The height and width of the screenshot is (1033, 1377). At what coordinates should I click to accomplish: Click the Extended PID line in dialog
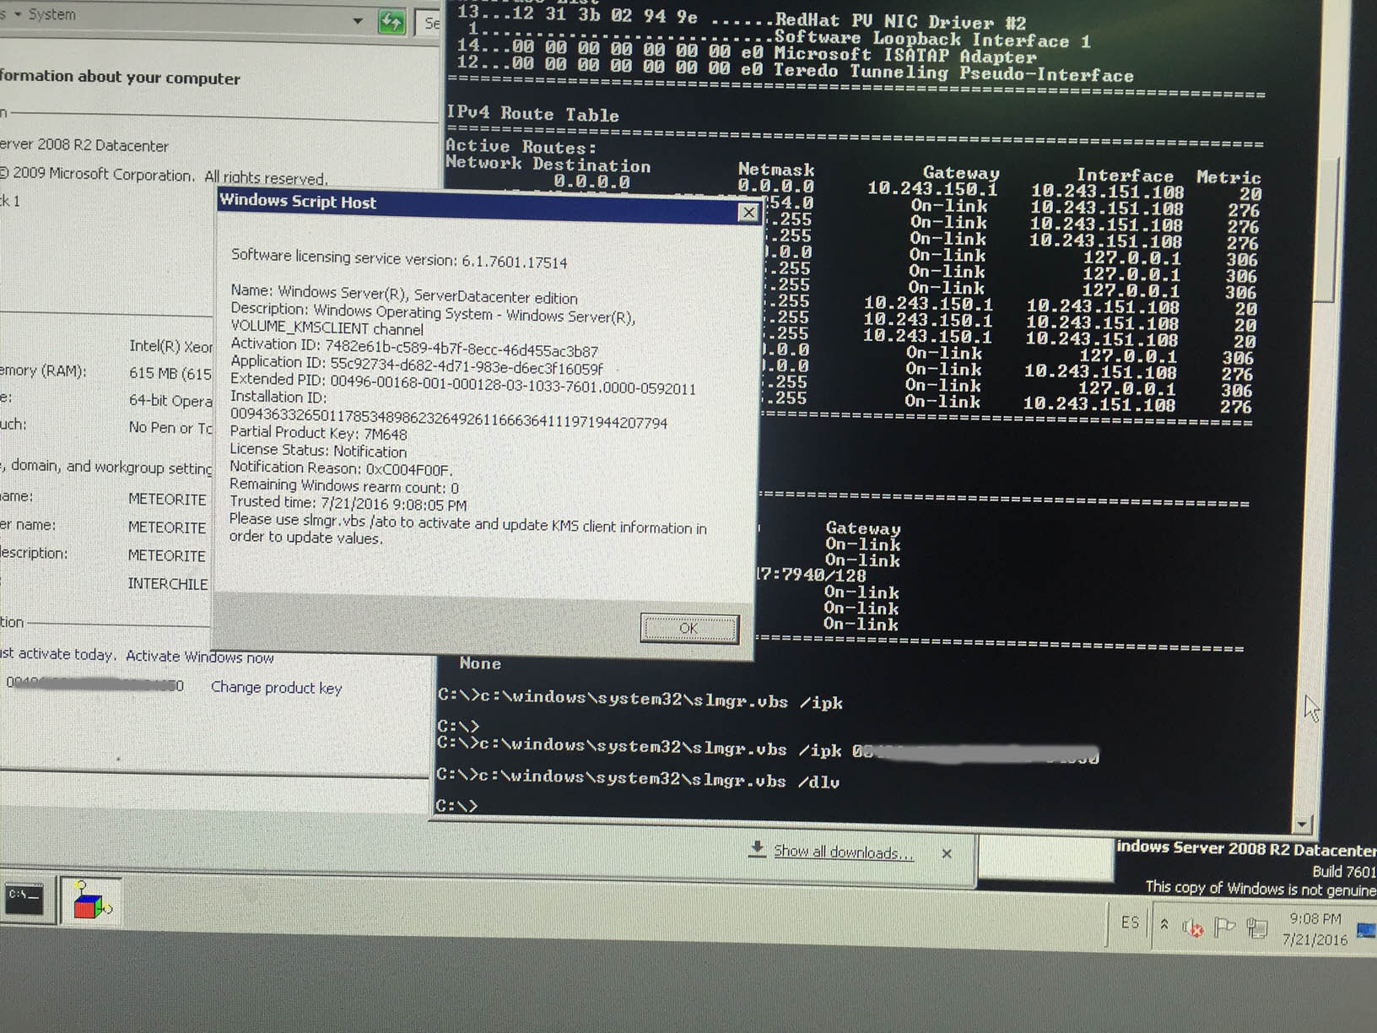coord(462,384)
